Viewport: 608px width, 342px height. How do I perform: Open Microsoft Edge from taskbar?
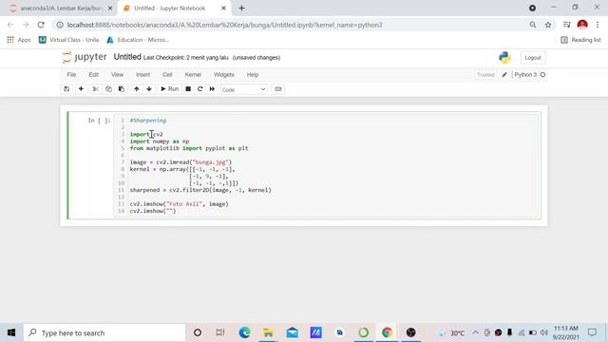pyautogui.click(x=245, y=332)
